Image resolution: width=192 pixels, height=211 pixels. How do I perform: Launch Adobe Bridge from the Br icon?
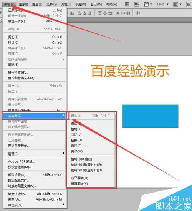127,4
